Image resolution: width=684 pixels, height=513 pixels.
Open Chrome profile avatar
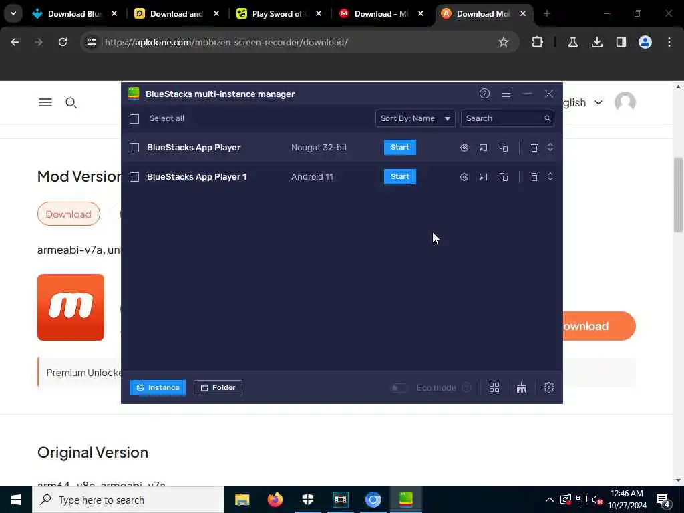coord(645,42)
